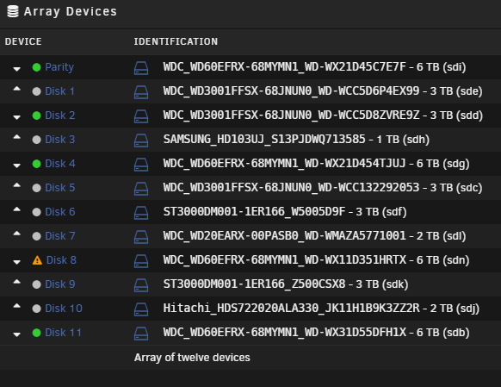Spin down Disk 8 using its down arrow
This screenshot has width=501, height=387.
[x=17, y=262]
